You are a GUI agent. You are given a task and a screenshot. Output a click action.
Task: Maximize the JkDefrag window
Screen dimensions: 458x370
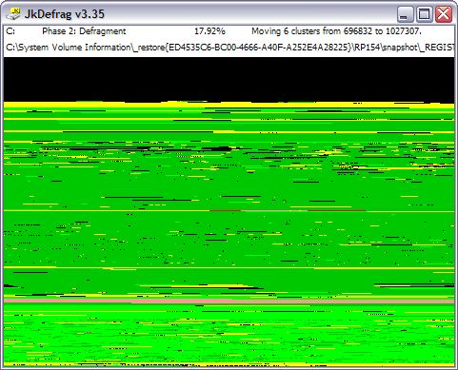pos(425,14)
